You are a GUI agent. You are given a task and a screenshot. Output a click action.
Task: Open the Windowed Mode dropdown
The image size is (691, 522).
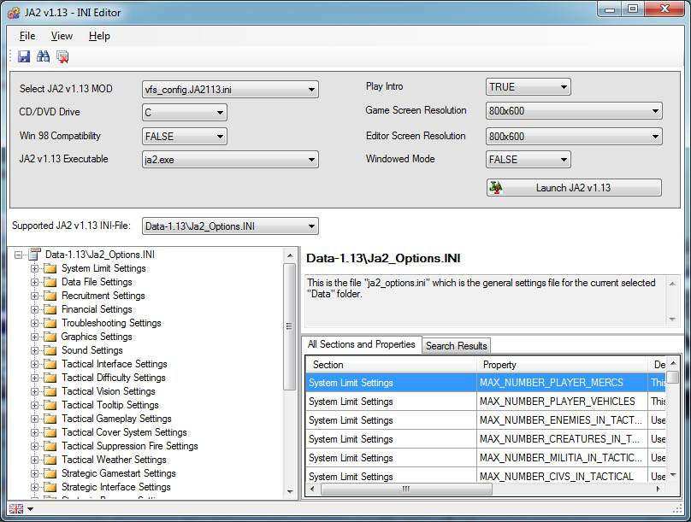(528, 159)
